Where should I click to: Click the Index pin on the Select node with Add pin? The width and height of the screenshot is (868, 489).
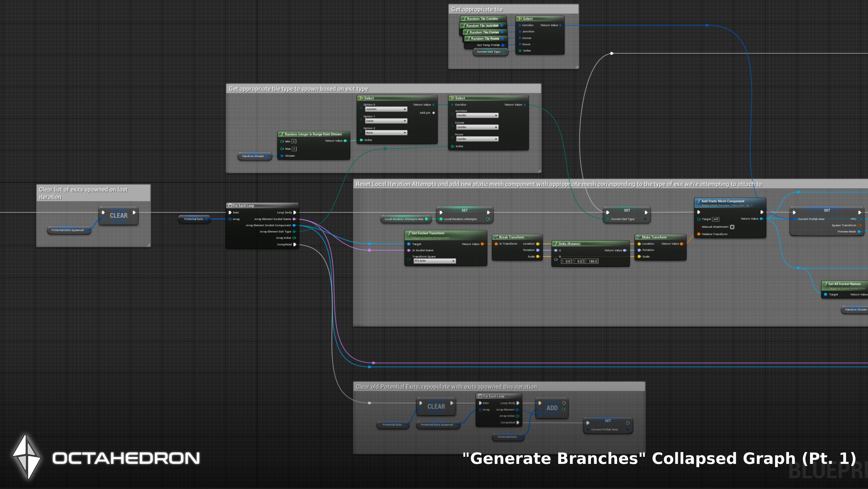pyautogui.click(x=361, y=140)
